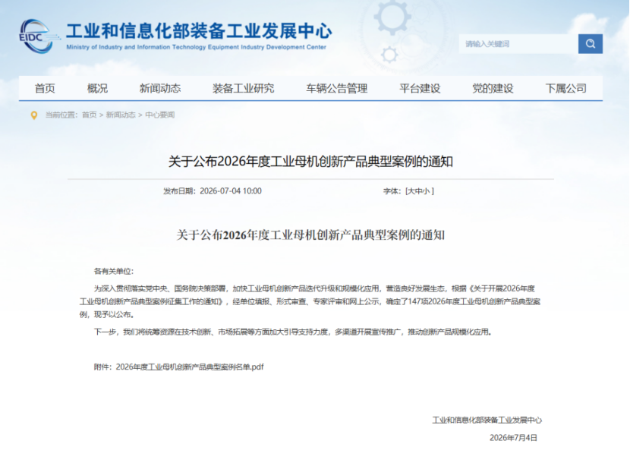This screenshot has height=466, width=630.
Task: Open the 下属公司 navigation menu item
Action: (x=565, y=88)
